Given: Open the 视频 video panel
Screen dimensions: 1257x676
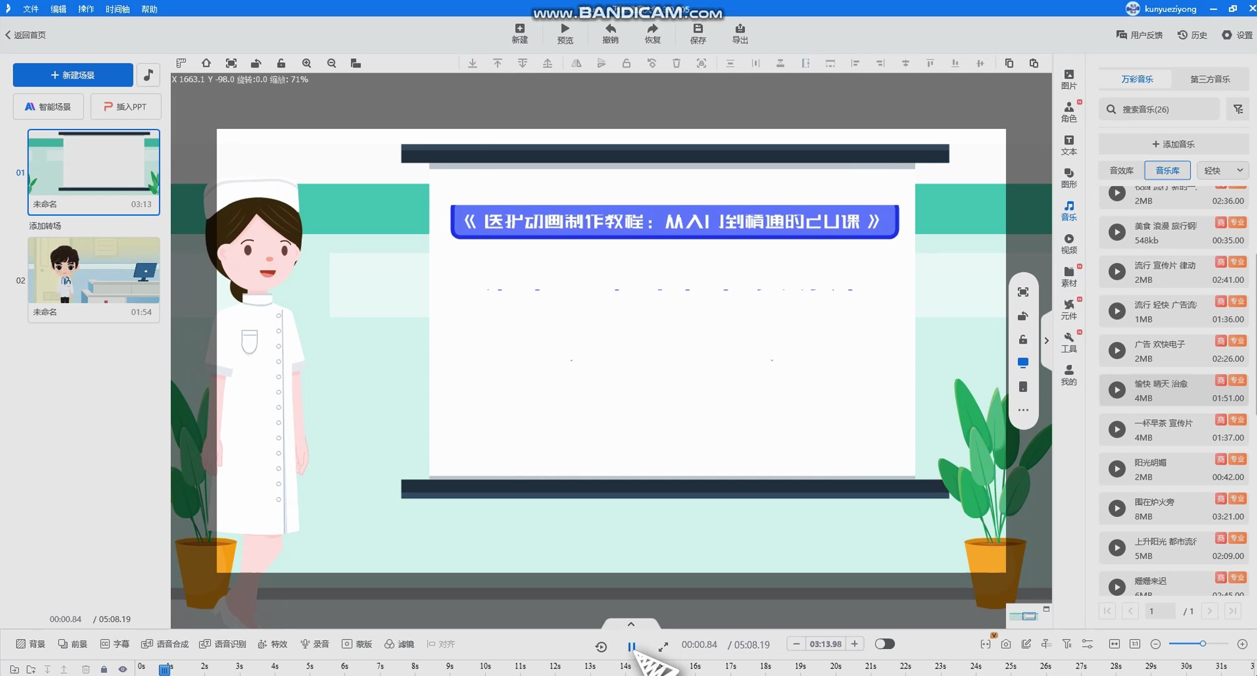Looking at the screenshot, I should point(1069,243).
